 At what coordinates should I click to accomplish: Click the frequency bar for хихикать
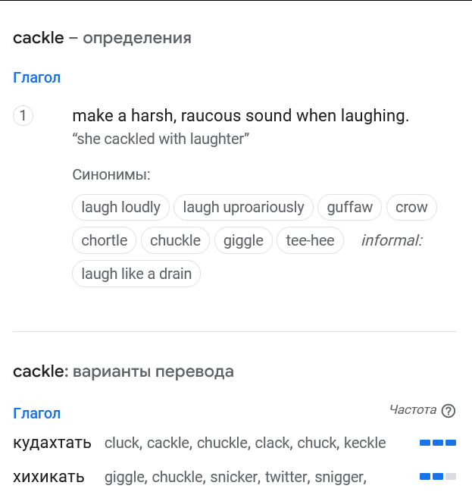438,476
